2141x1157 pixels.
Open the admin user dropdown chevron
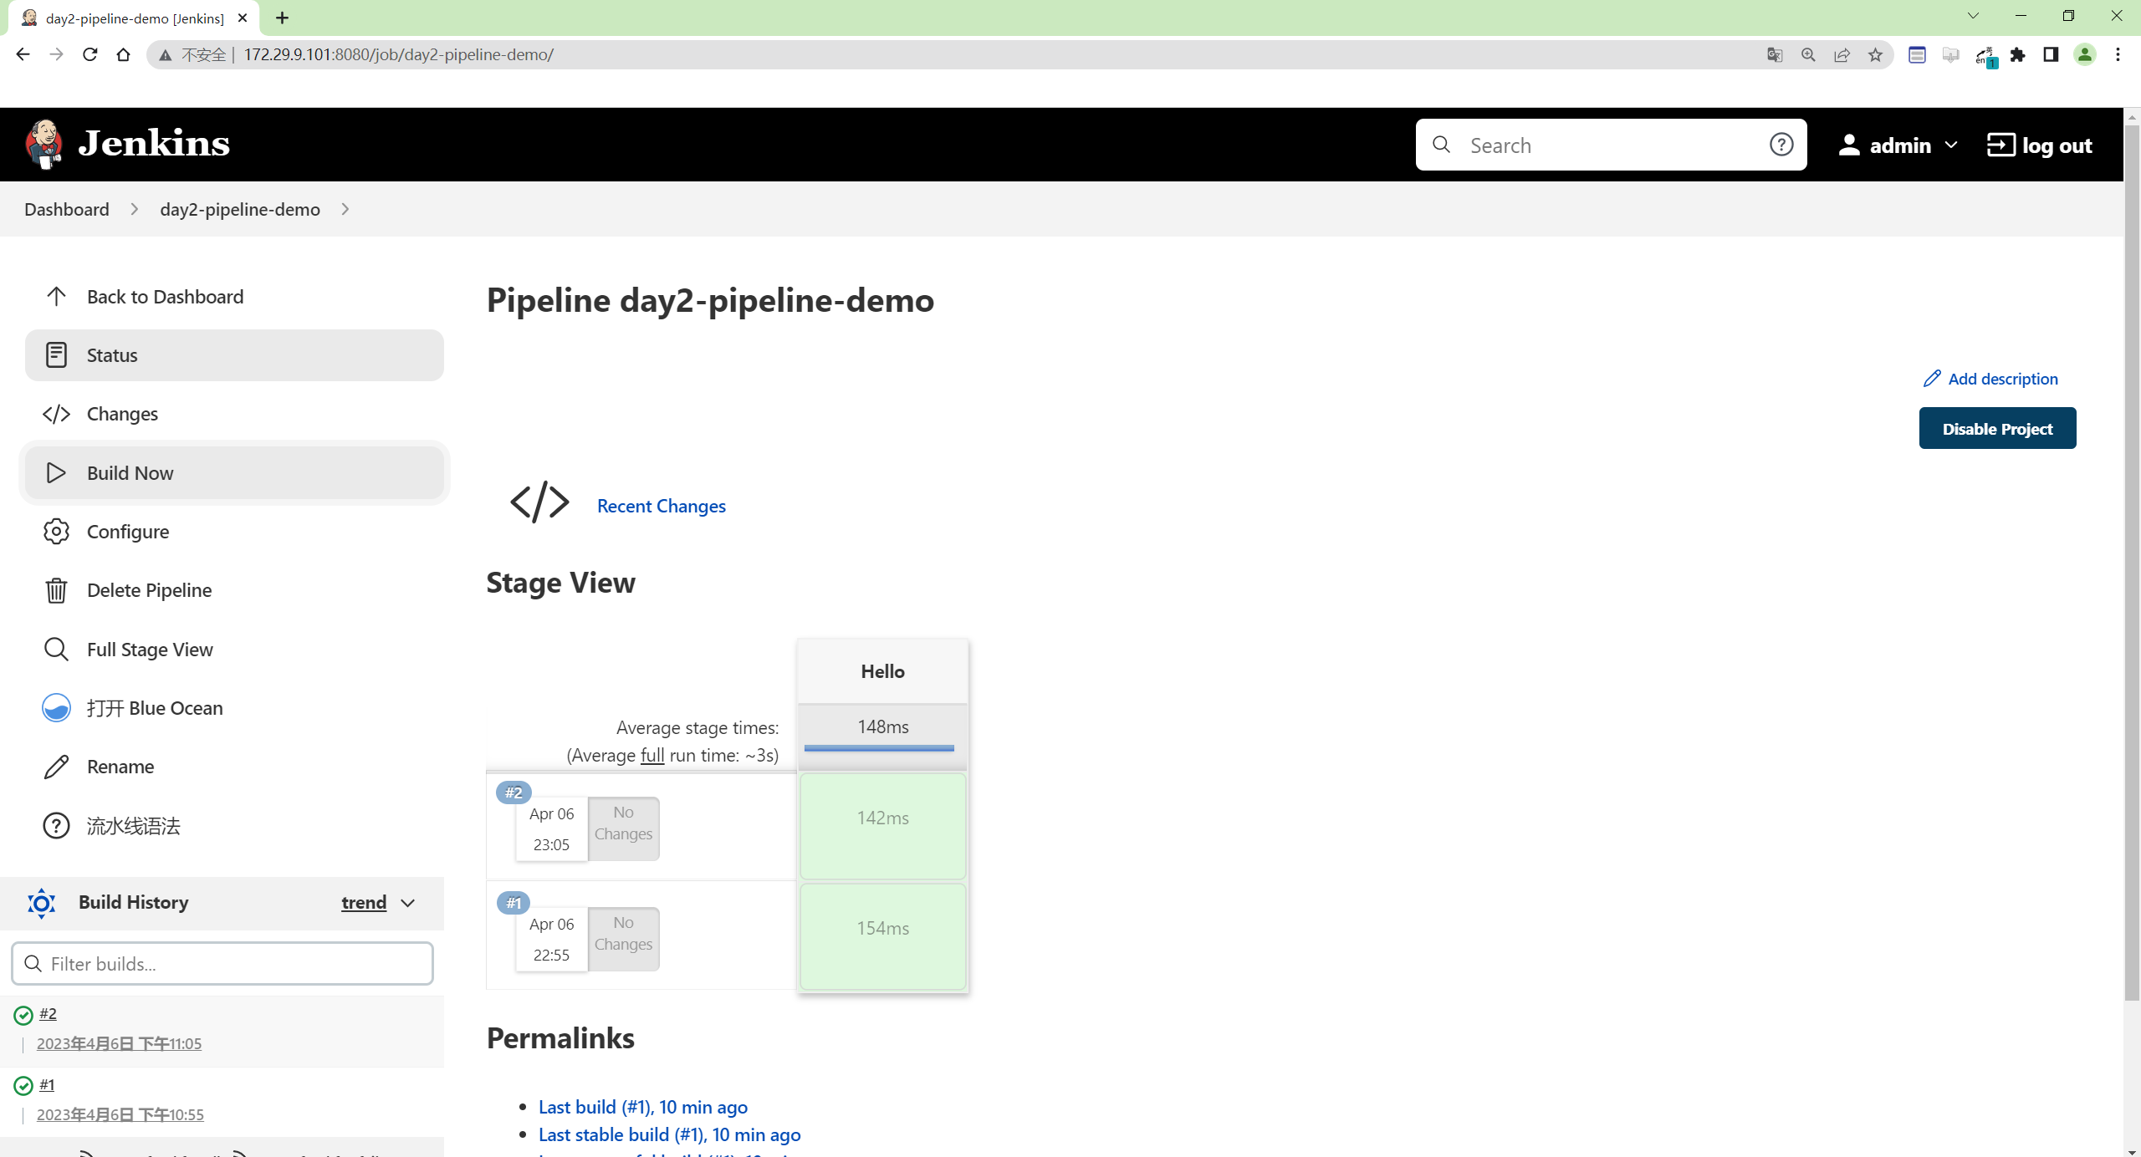(x=1951, y=145)
